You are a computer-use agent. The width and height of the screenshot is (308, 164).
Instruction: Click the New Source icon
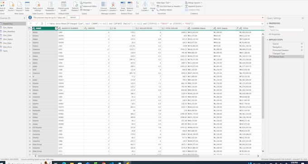tap(11, 5)
